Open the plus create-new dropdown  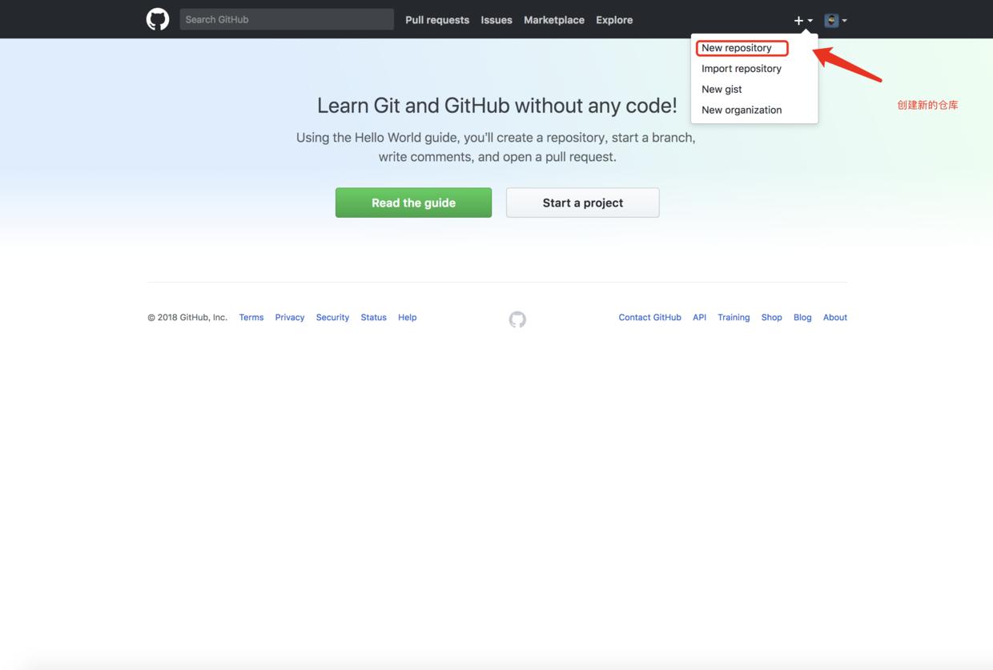[x=802, y=20]
